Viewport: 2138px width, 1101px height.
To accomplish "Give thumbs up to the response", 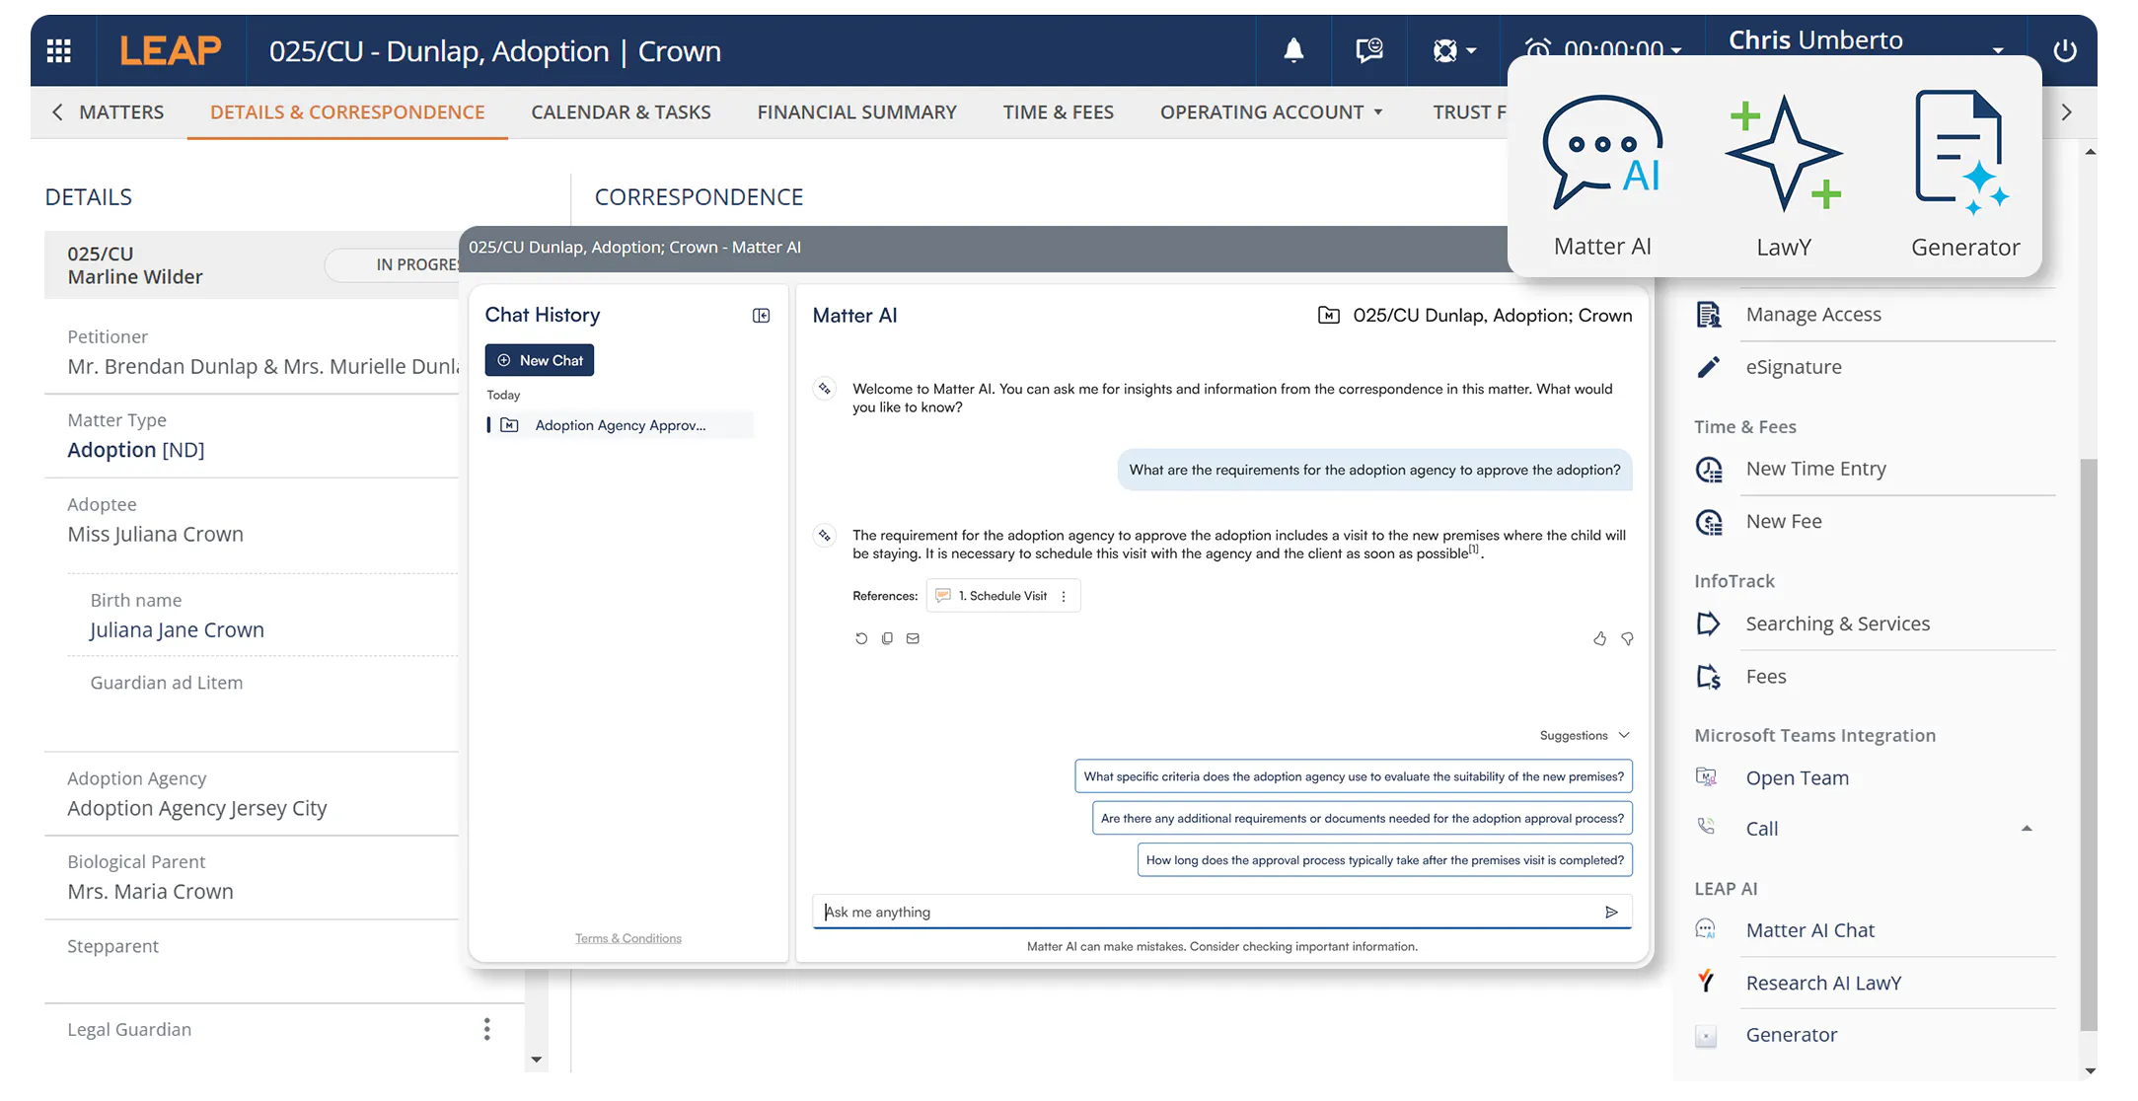I will click(1599, 638).
